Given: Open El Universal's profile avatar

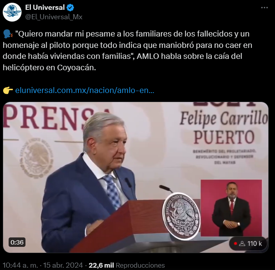Looking at the screenshot, I should click(12, 12).
